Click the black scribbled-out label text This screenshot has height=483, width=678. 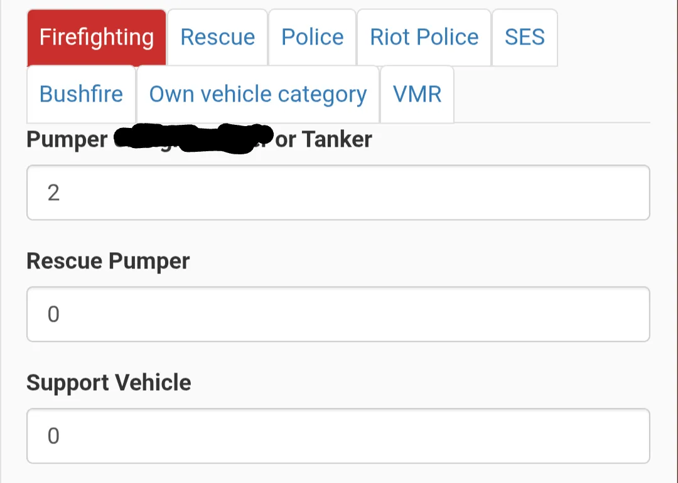[x=193, y=138]
